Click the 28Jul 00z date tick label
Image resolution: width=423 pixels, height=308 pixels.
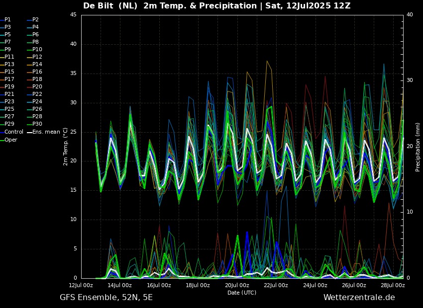[393, 286]
